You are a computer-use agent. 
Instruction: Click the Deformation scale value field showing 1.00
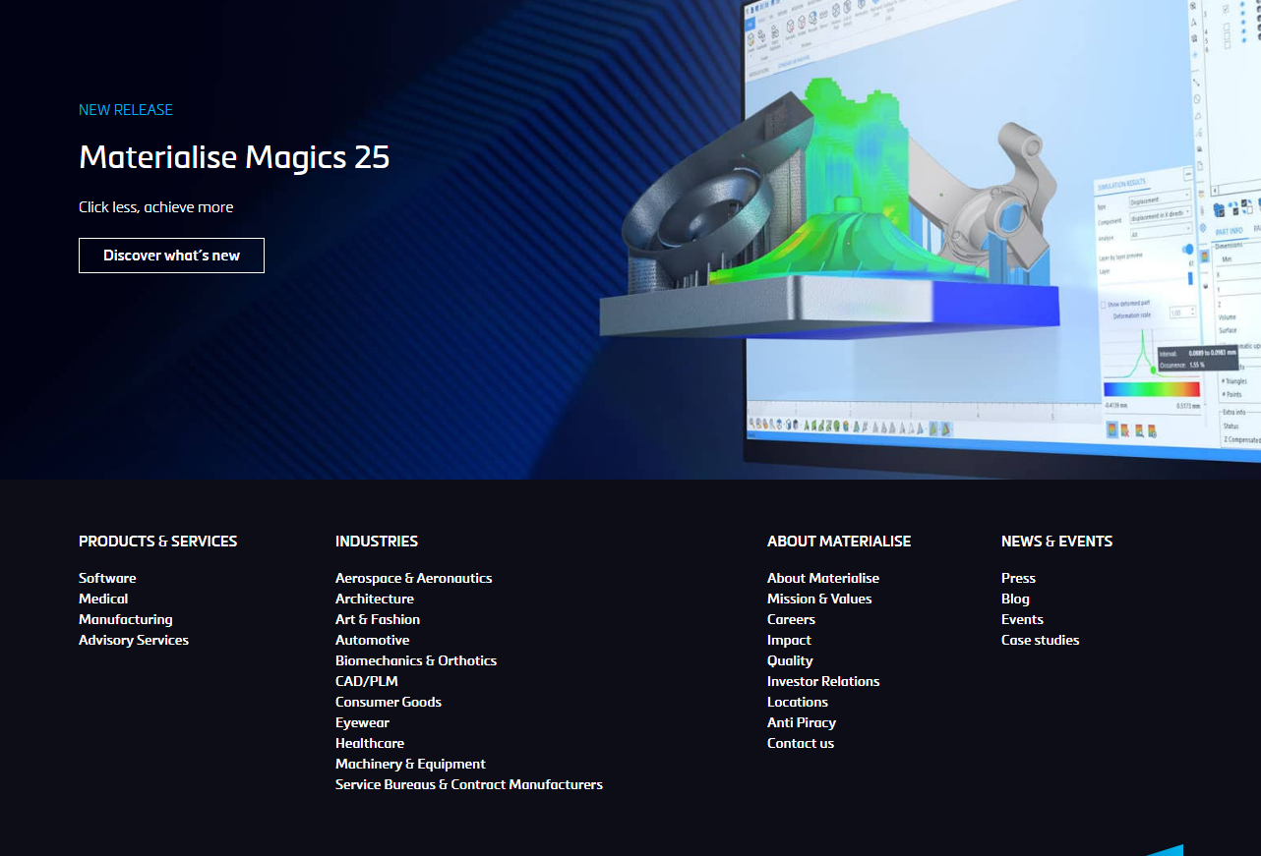pos(1180,312)
